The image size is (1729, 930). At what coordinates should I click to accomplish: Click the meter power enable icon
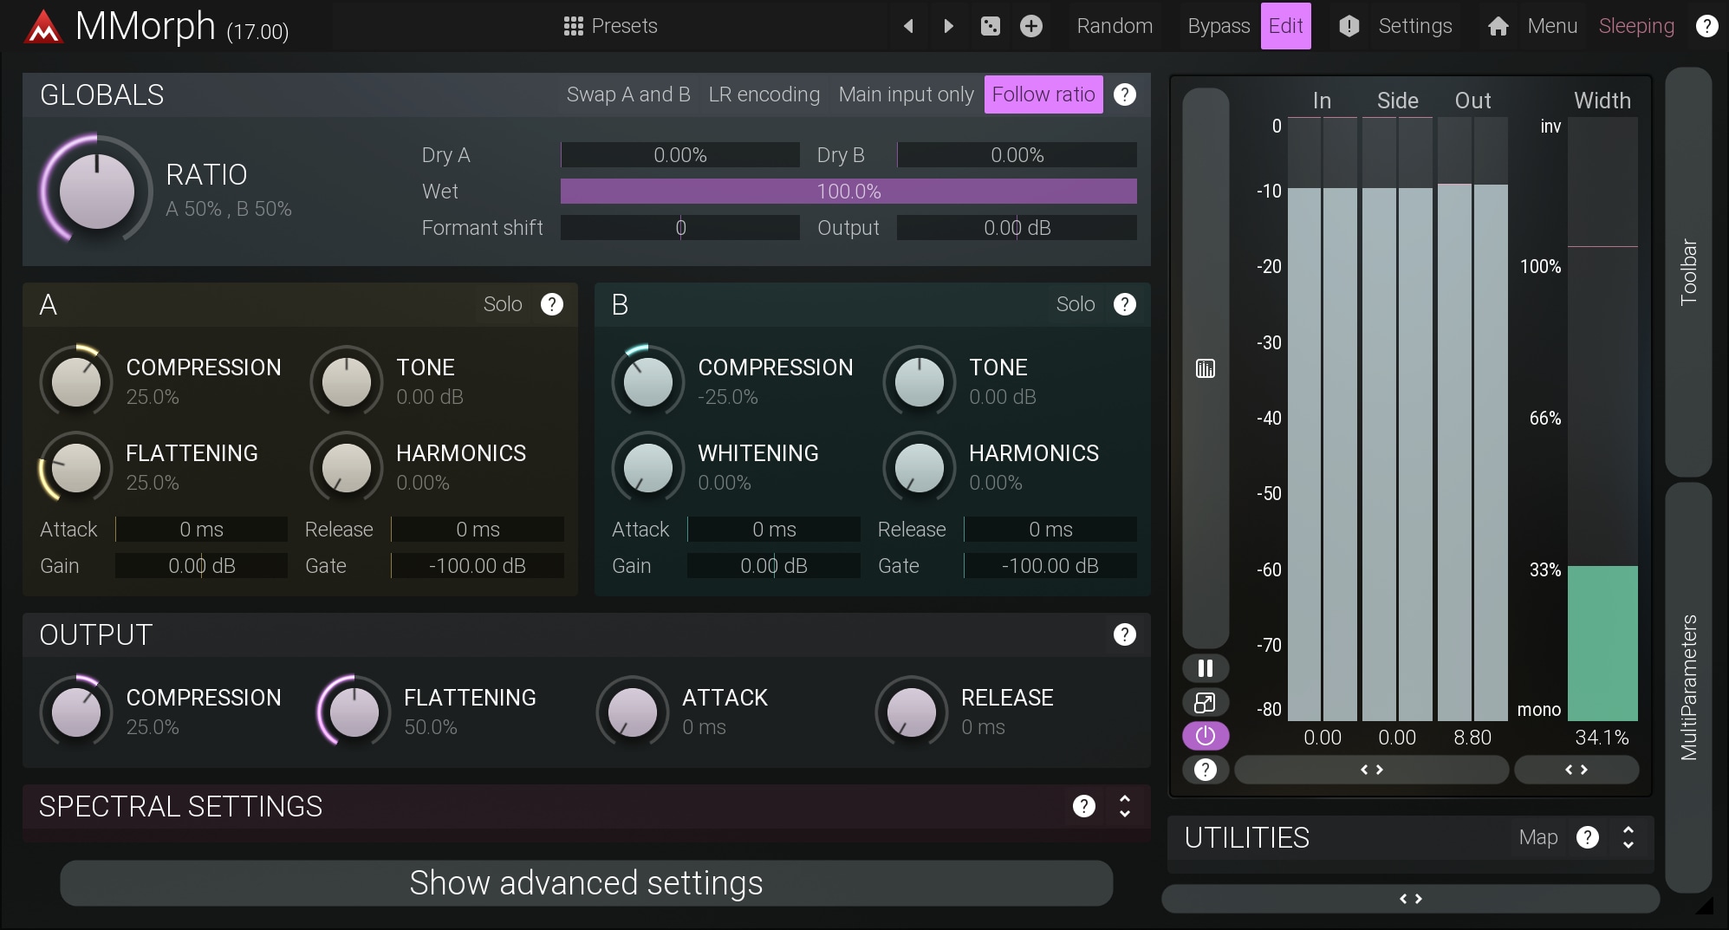(1205, 736)
